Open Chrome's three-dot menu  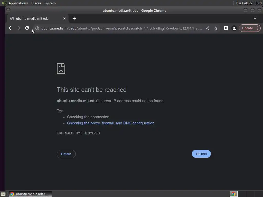tap(257, 28)
